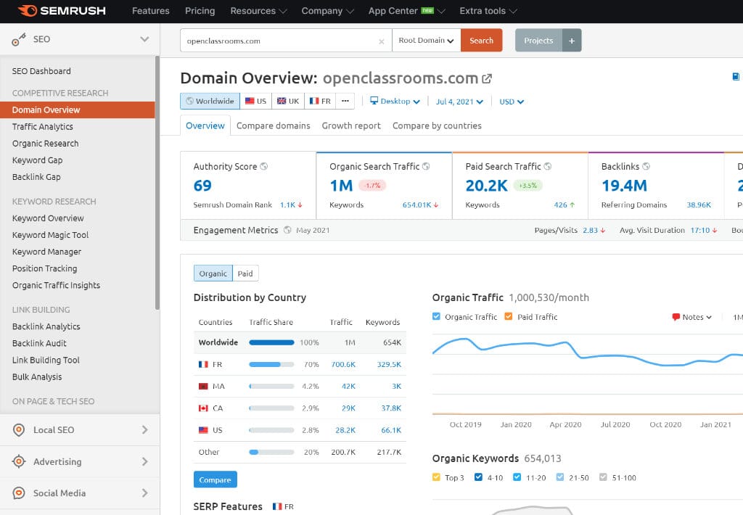Click the Social Media icon
Image resolution: width=743 pixels, height=515 pixels.
18,493
